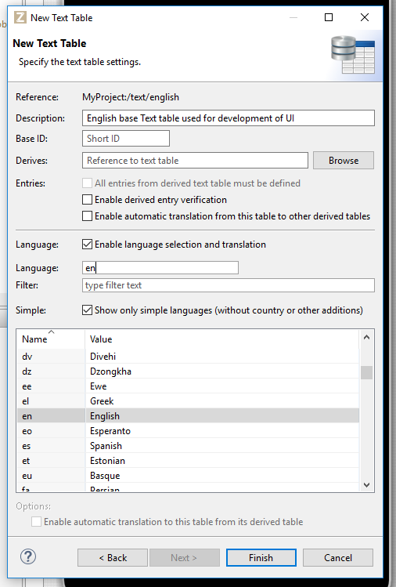Click the scroll up arrow of language list

click(x=366, y=337)
